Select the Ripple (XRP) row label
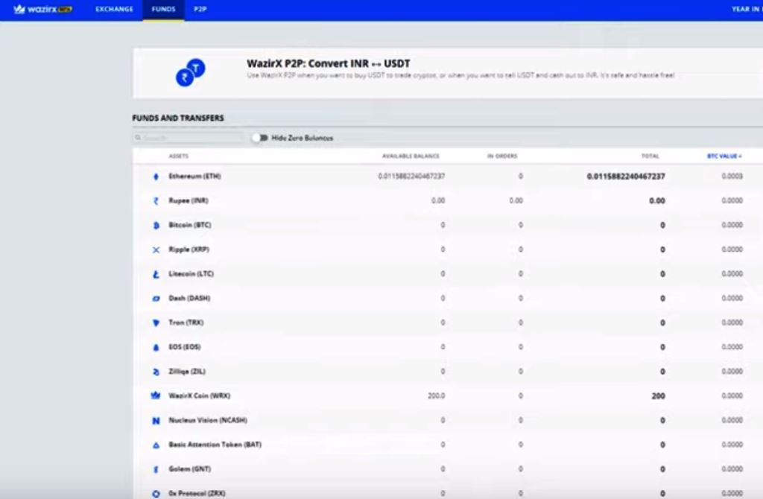This screenshot has width=763, height=499. pyautogui.click(x=189, y=249)
